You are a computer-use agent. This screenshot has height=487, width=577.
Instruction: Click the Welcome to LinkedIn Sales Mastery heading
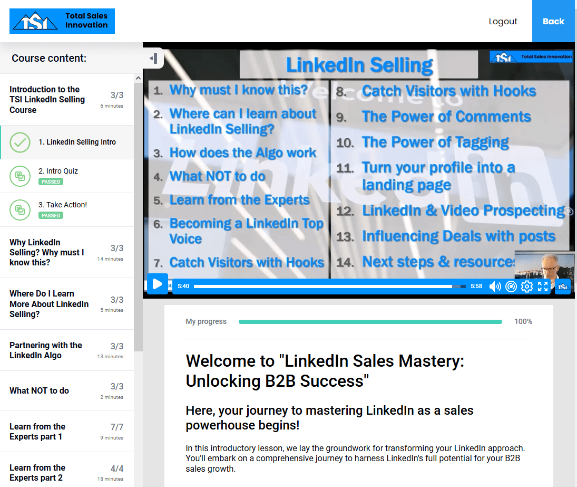pyautogui.click(x=325, y=370)
